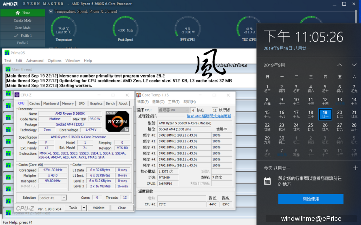Select September 12 in the calendar
The height and width of the screenshot is (225, 361).
click(x=325, y=101)
